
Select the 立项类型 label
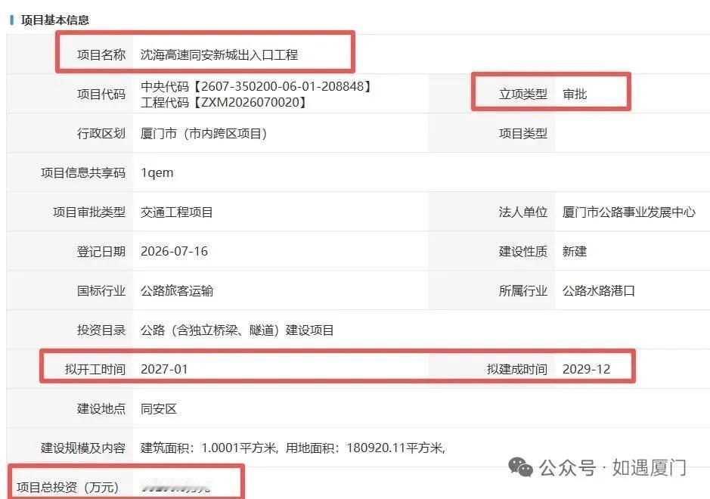(x=523, y=95)
